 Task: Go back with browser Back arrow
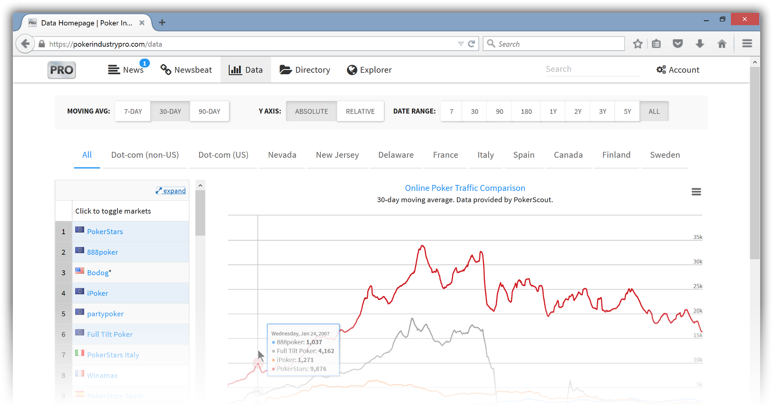(x=25, y=44)
